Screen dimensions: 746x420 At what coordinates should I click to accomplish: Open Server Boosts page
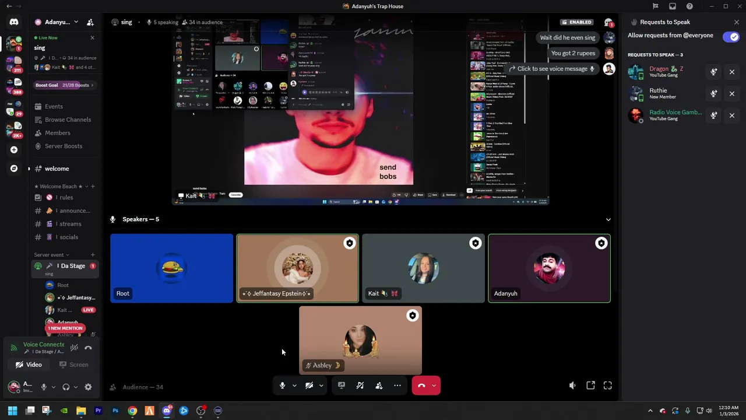64,146
